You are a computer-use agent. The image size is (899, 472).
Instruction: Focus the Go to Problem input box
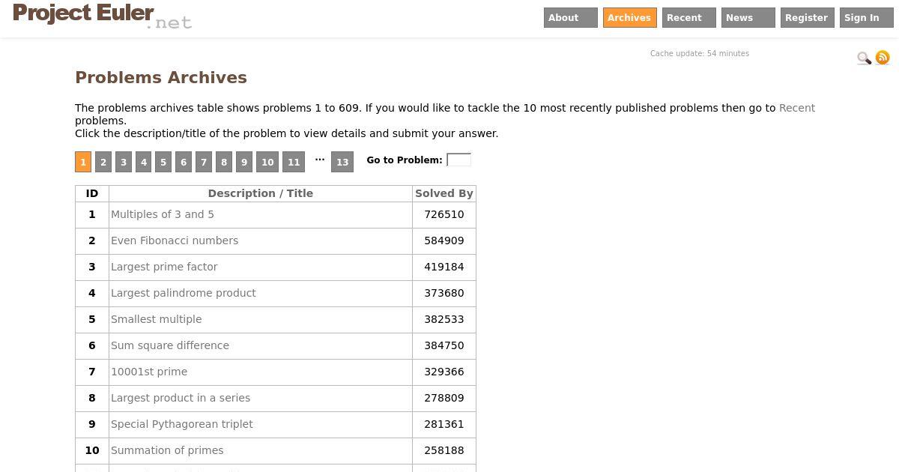(x=458, y=160)
